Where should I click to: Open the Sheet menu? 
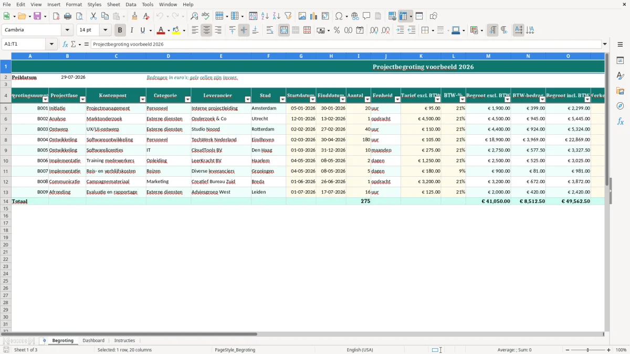[113, 4]
